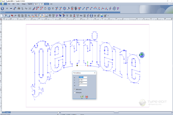Open the File menu
This screenshot has height=115, width=173.
point(9,4)
